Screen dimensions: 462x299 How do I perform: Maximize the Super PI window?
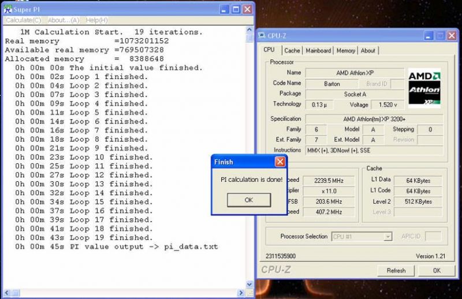(x=236, y=9)
